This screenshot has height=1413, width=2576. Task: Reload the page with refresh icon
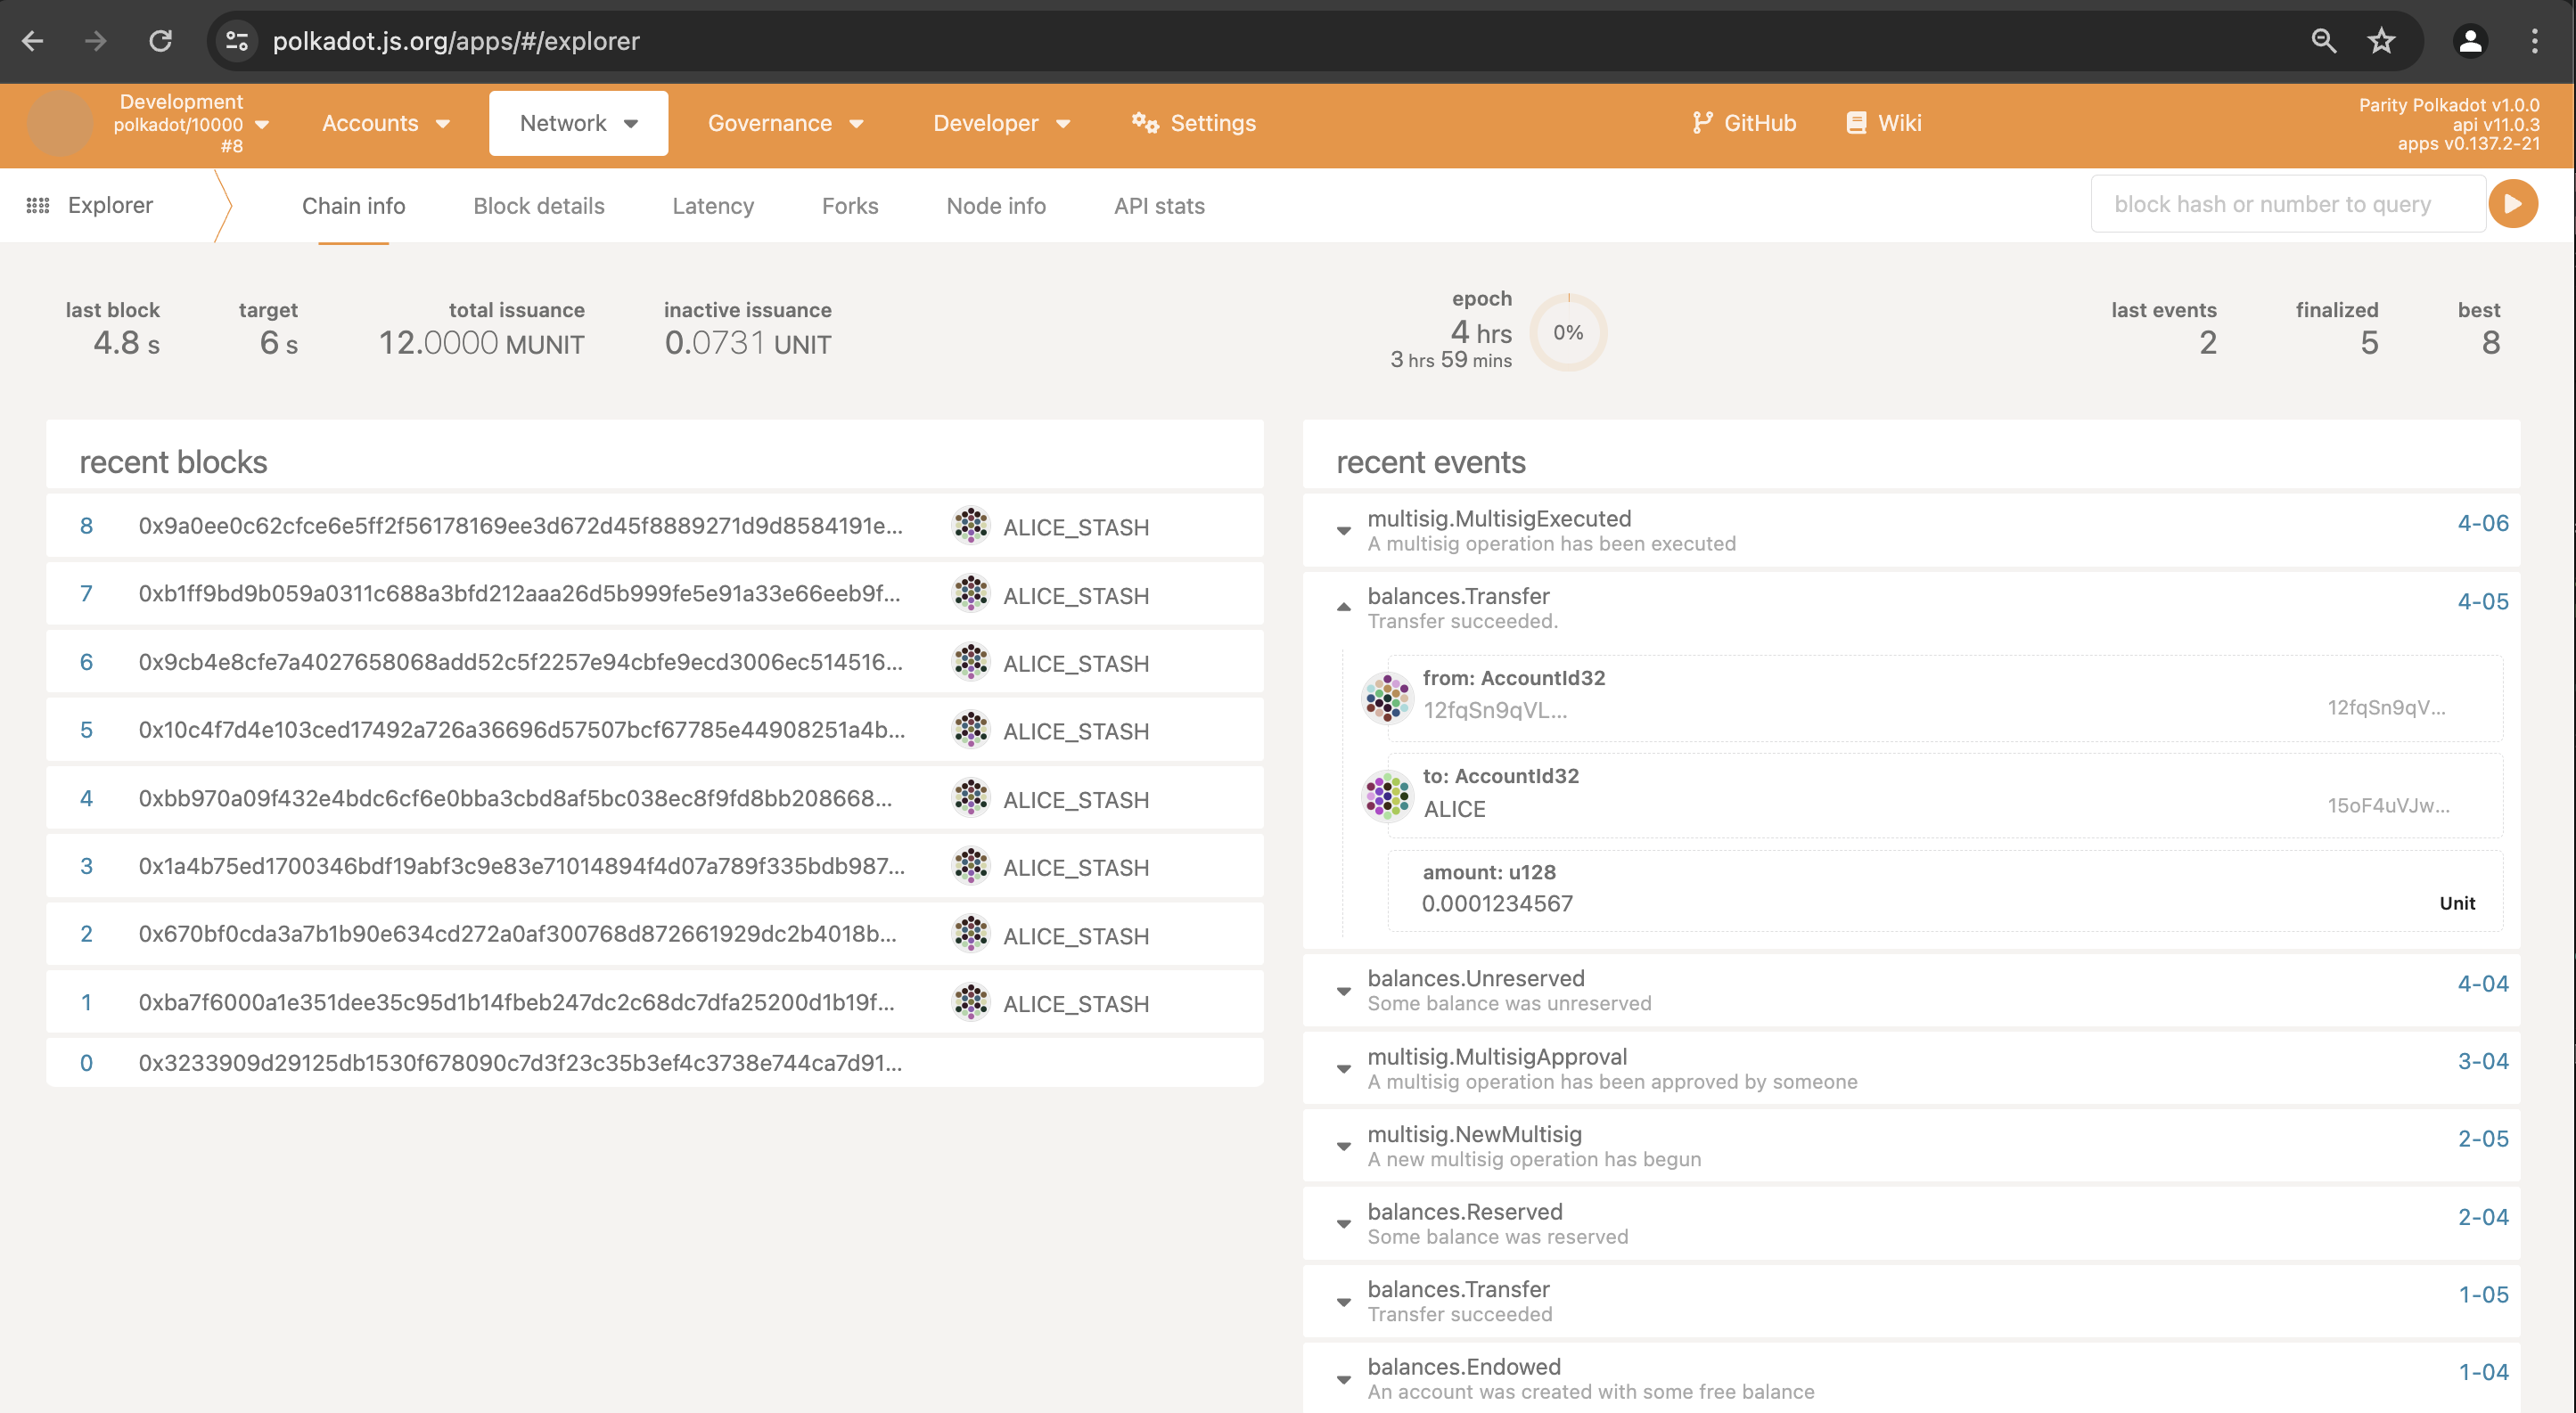pyautogui.click(x=160, y=41)
